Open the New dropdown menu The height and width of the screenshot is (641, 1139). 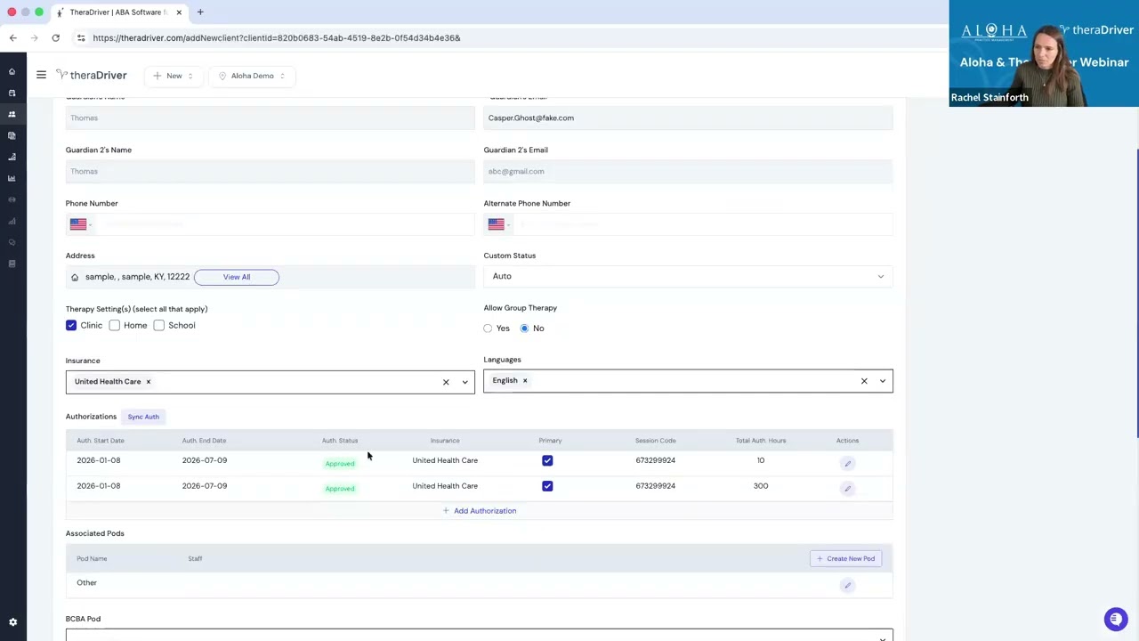pos(173,76)
